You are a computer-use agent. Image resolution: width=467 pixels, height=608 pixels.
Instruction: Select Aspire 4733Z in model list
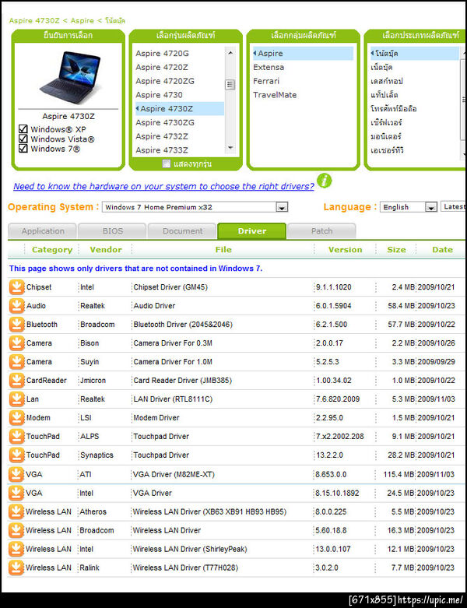[162, 150]
